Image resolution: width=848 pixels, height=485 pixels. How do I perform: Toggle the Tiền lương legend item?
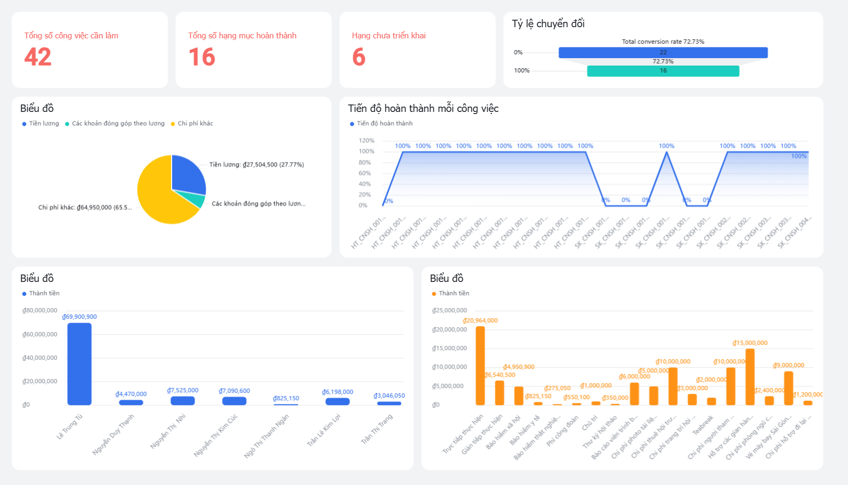point(41,124)
